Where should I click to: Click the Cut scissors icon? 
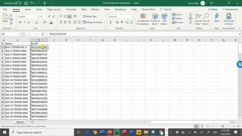point(11,15)
